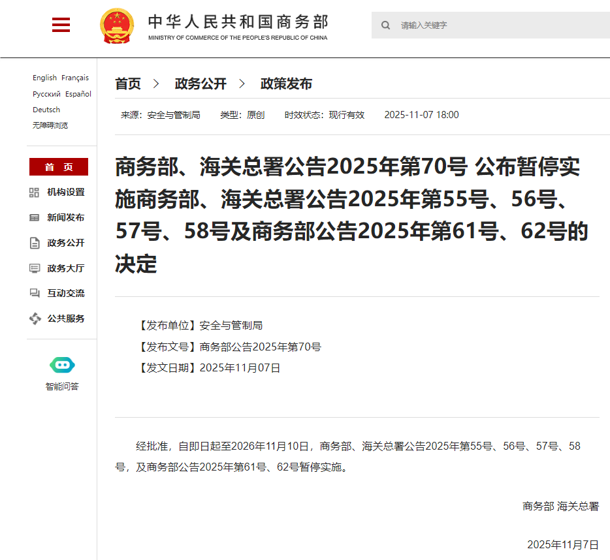Switch language to Русский
The width and height of the screenshot is (610, 560).
coord(46,94)
